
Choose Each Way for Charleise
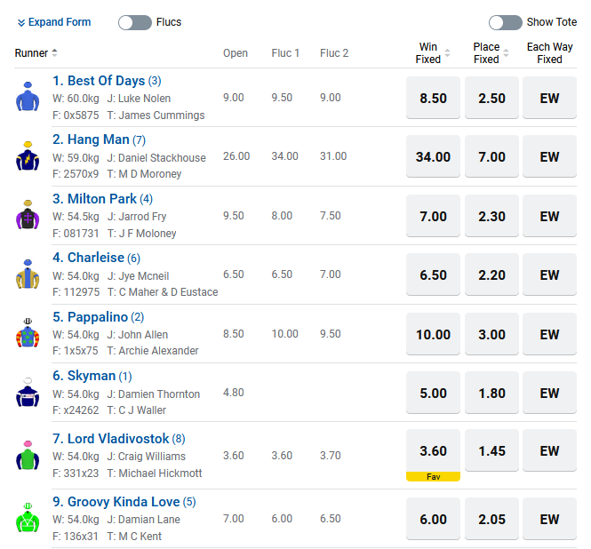point(549,275)
